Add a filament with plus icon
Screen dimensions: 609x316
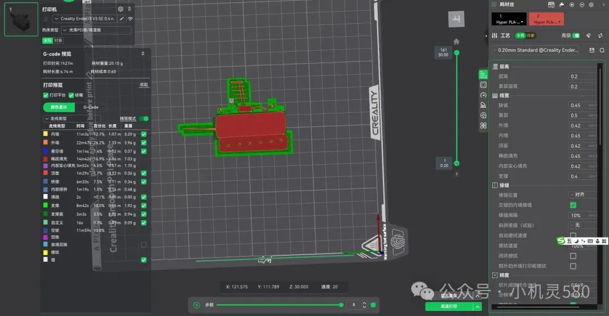tap(572, 5)
